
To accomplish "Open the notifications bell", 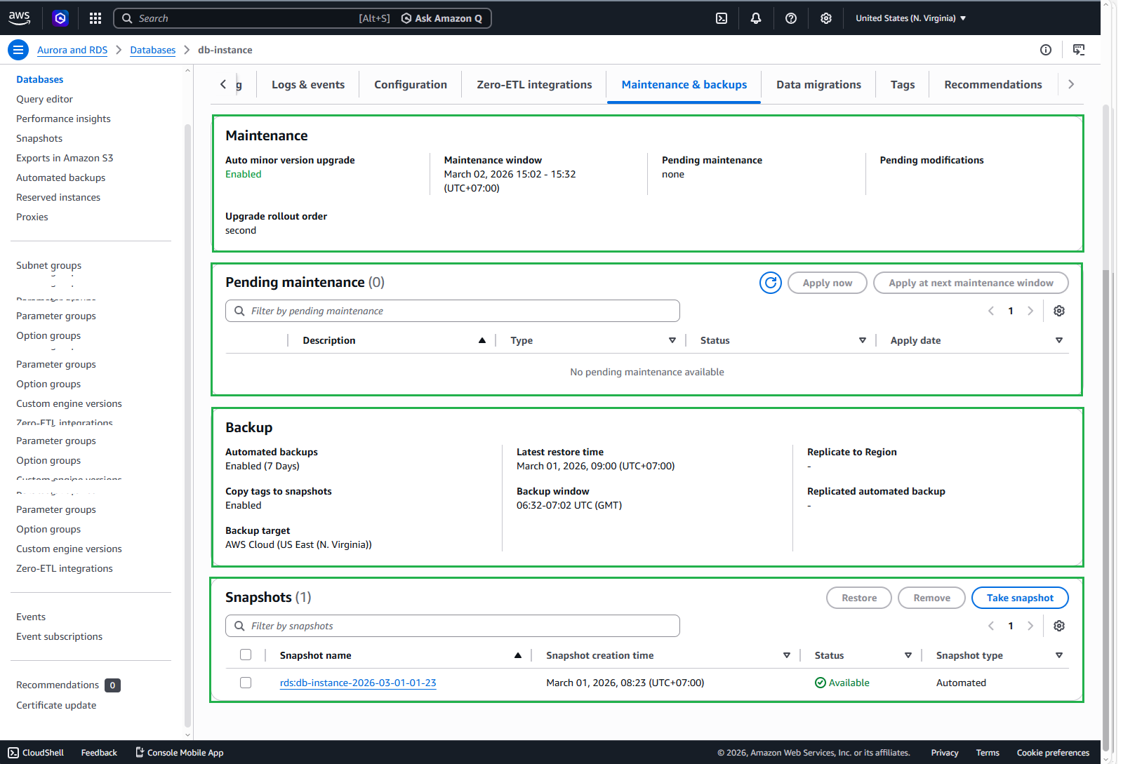I will (x=756, y=18).
